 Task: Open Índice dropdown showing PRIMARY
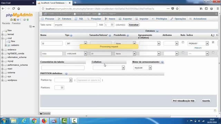198,43
